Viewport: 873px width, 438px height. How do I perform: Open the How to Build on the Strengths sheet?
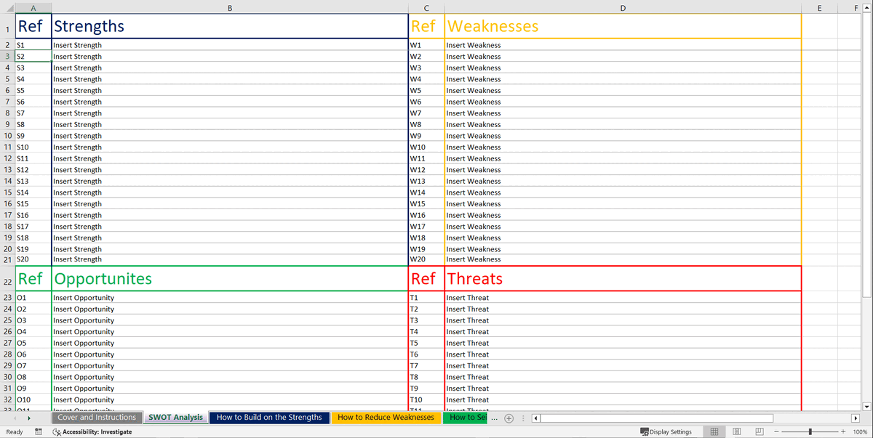click(x=269, y=418)
